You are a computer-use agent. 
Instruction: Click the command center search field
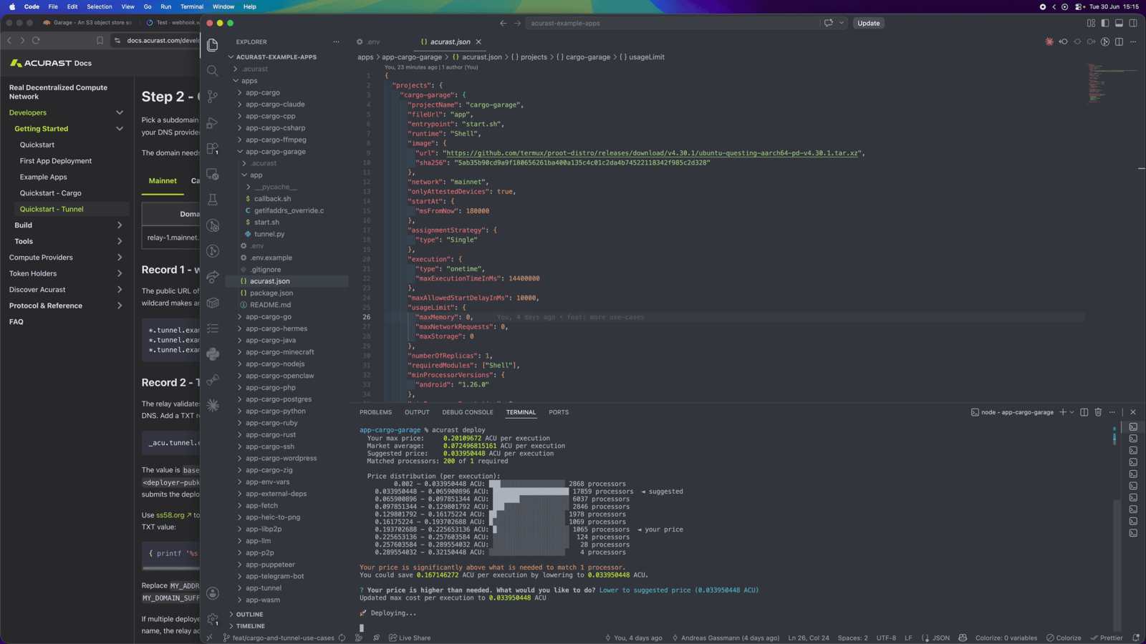pyautogui.click(x=672, y=23)
